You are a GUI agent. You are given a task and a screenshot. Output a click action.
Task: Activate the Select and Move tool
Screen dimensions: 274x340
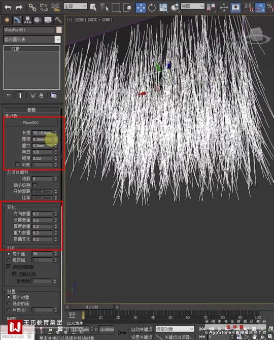pyautogui.click(x=141, y=8)
